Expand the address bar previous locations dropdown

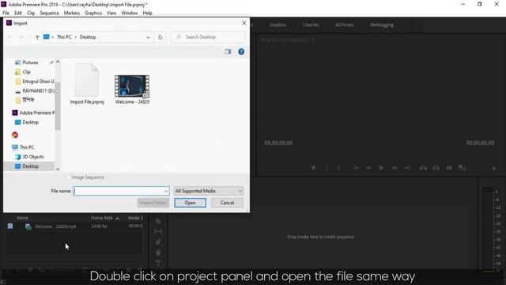(x=148, y=37)
